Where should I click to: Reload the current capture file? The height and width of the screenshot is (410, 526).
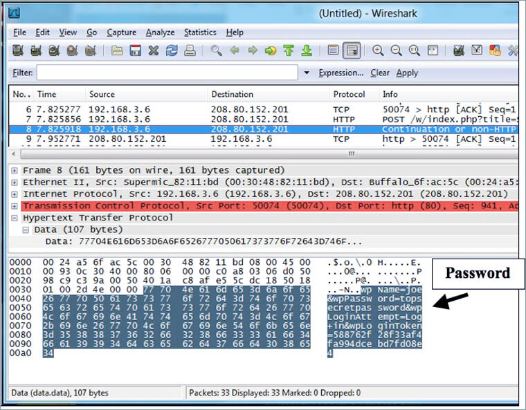point(172,50)
